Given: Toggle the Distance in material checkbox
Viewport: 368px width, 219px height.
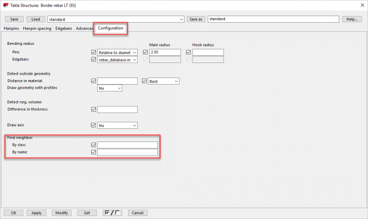Looking at the screenshot, I should 93,81.
